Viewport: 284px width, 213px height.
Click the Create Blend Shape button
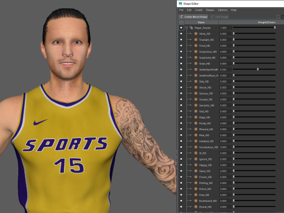(x=193, y=17)
